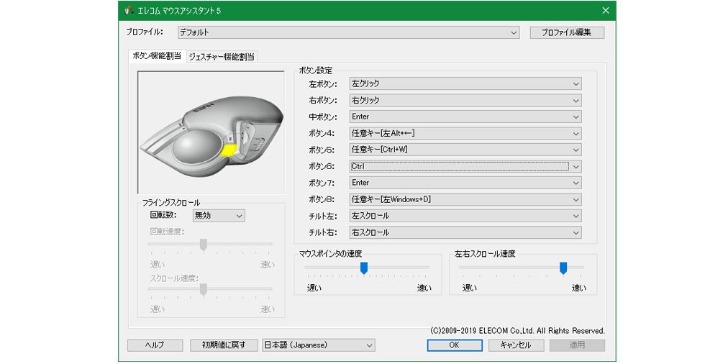
Task: Open the 日本語 (Japanese) language dropdown
Action: coord(319,345)
